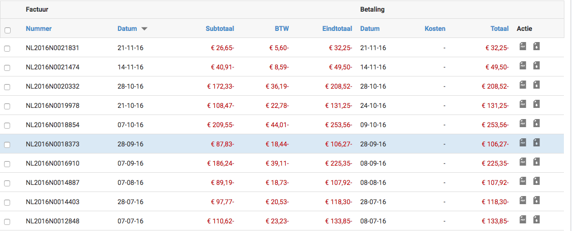Image resolution: width=572 pixels, height=231 pixels.
Task: Open PDF icon for invoice NL2016N0021831
Action: tap(523, 46)
